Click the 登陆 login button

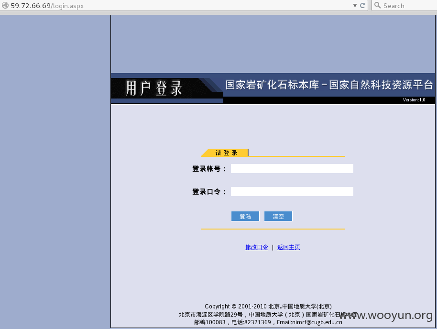pyautogui.click(x=245, y=216)
